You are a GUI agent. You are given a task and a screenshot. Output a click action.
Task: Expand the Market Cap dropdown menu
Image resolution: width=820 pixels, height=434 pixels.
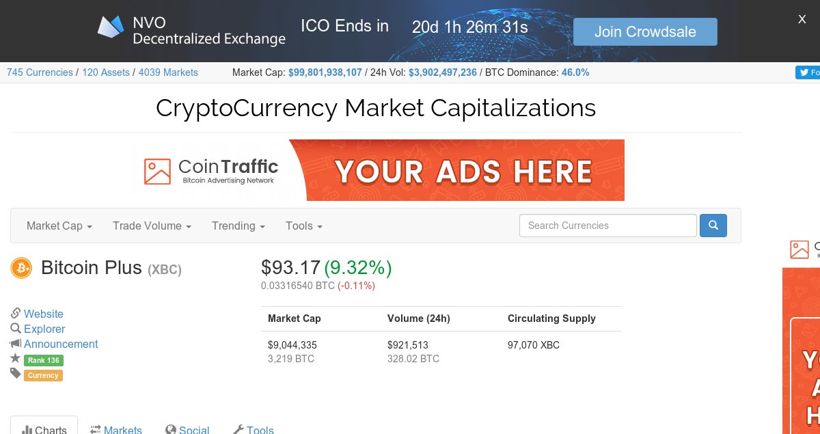(x=59, y=226)
